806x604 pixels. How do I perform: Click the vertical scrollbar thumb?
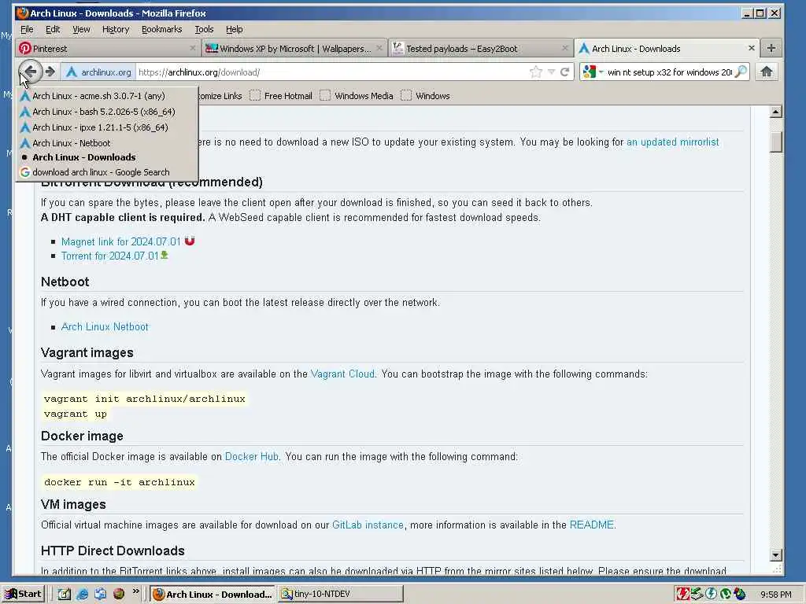pos(775,142)
